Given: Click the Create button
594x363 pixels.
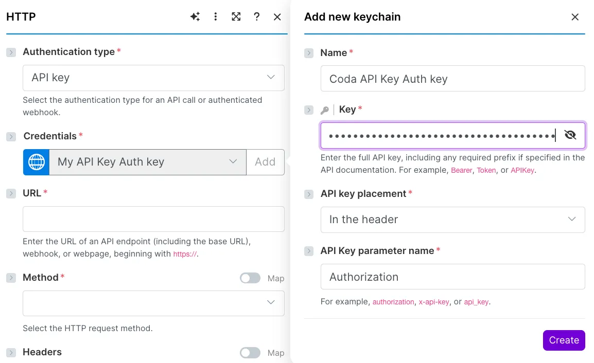Looking at the screenshot, I should (564, 340).
